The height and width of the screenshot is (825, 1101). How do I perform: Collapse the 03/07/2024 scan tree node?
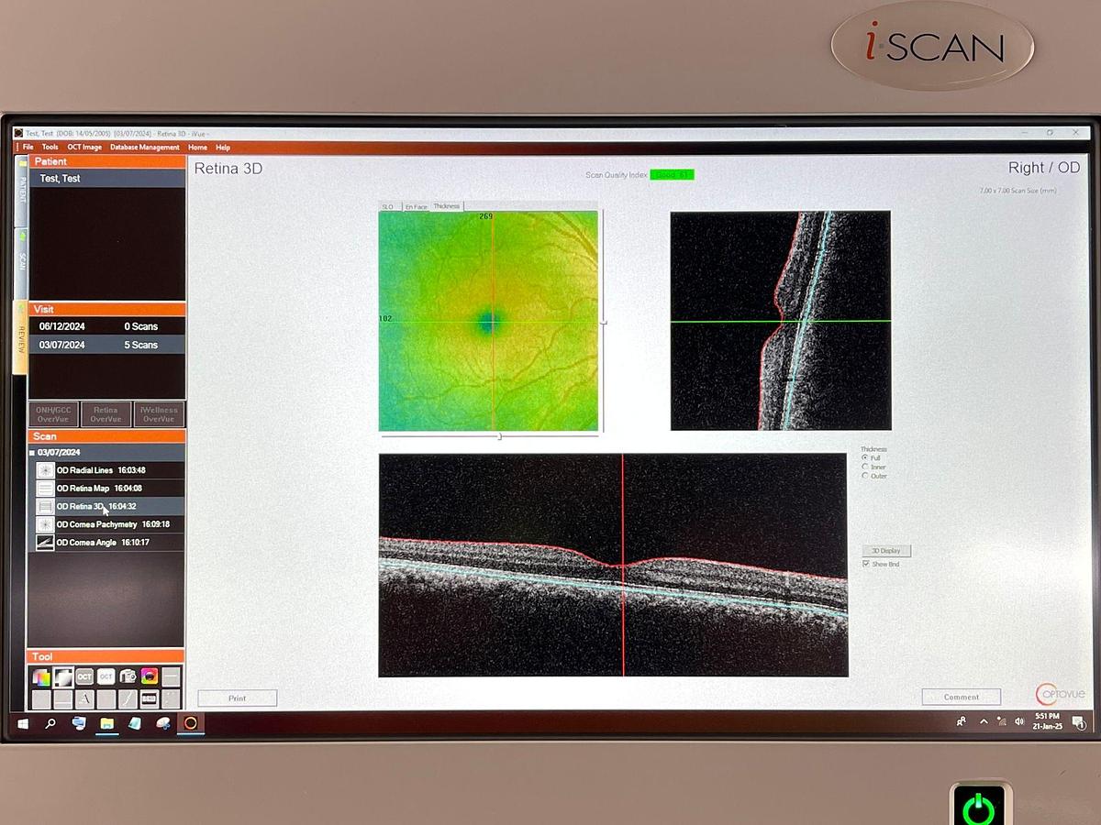point(32,453)
